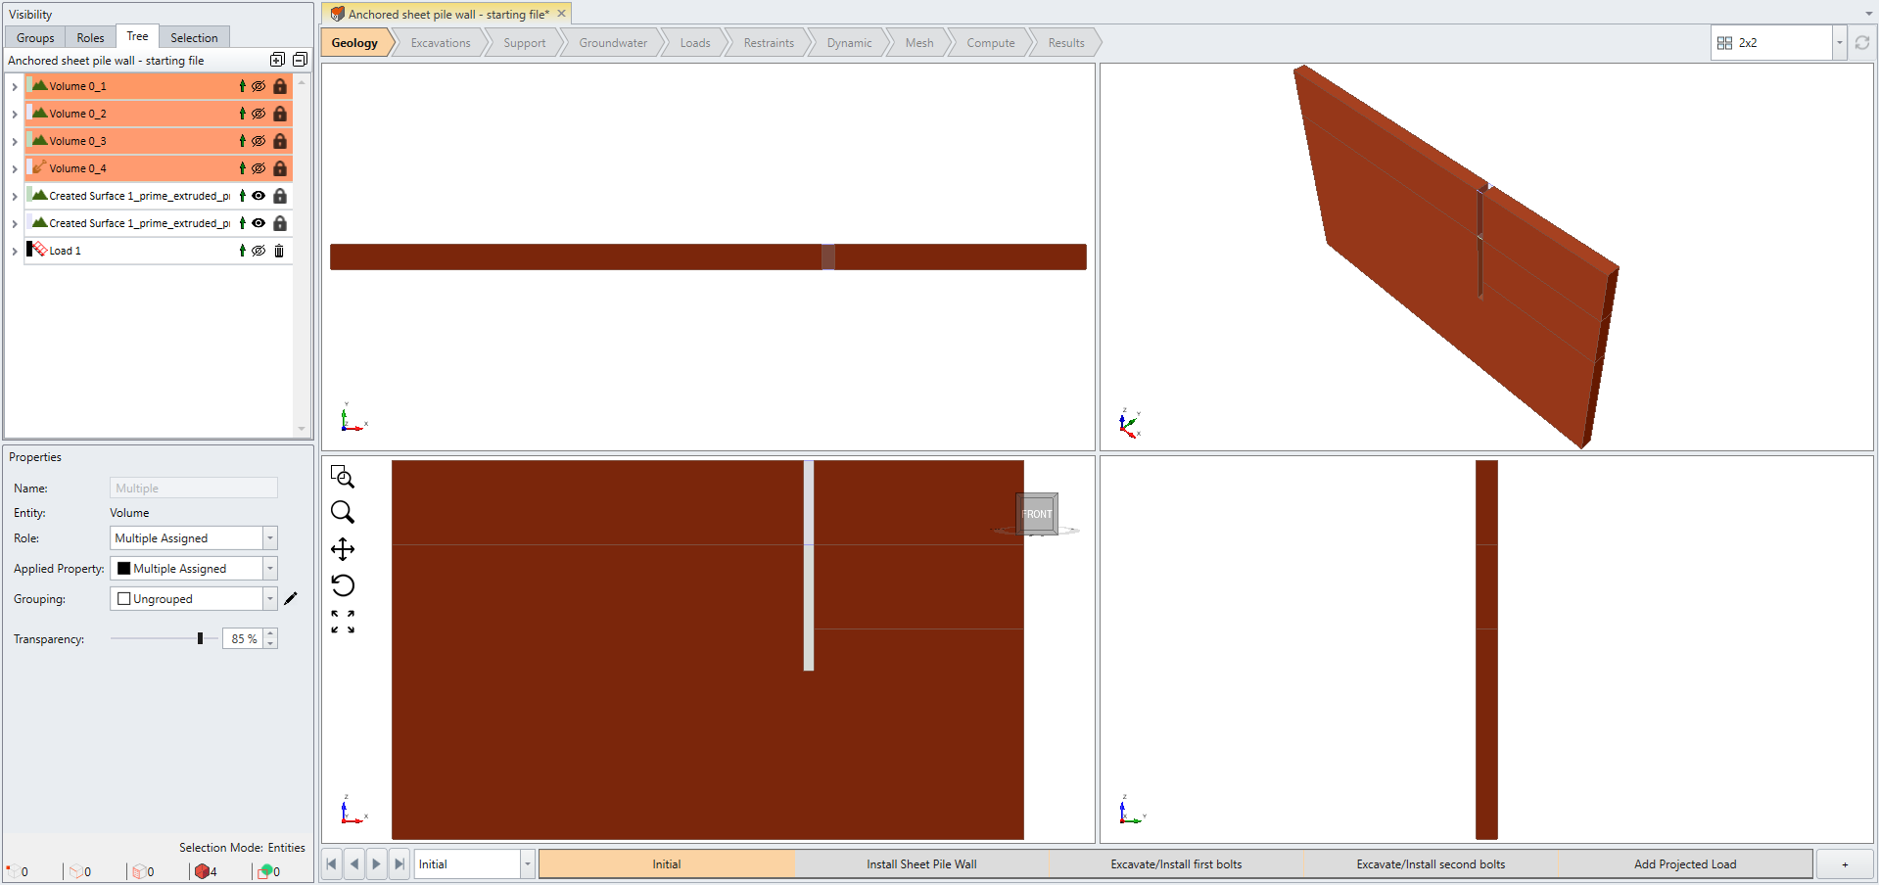Select the Zoom Box tool in viewport
1879x885 pixels.
click(x=343, y=477)
